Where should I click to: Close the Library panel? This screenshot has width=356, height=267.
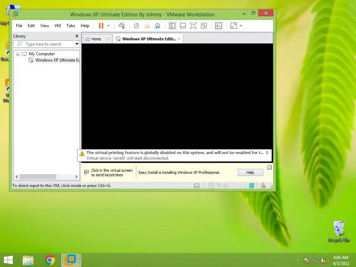[x=77, y=36]
